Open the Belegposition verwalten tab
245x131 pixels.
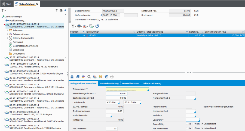84,83
